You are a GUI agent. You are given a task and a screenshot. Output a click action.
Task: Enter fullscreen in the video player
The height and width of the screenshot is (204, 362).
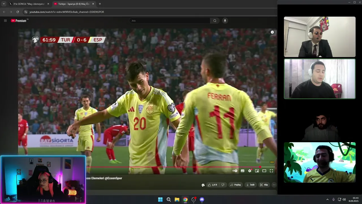(x=271, y=171)
